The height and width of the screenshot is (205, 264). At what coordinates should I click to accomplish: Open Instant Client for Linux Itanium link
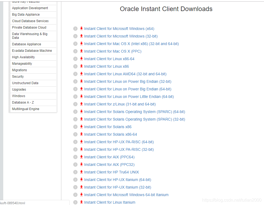click(x=110, y=203)
